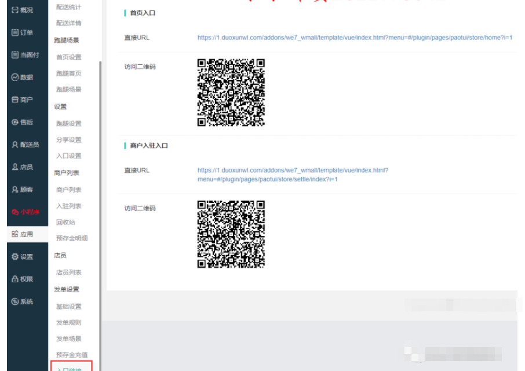The width and height of the screenshot is (525, 371).
Task: Select 跑腿场景 submenu entry under 首页设置
Action: click(68, 89)
